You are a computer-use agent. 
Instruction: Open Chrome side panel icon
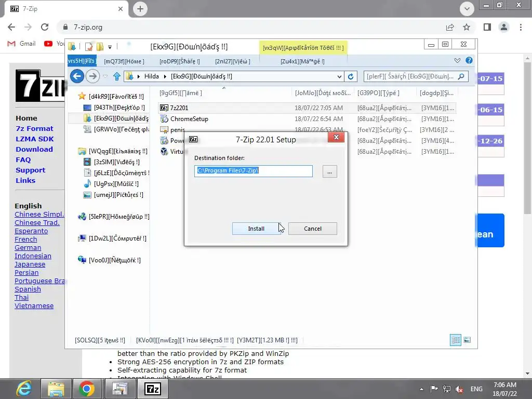[487, 27]
